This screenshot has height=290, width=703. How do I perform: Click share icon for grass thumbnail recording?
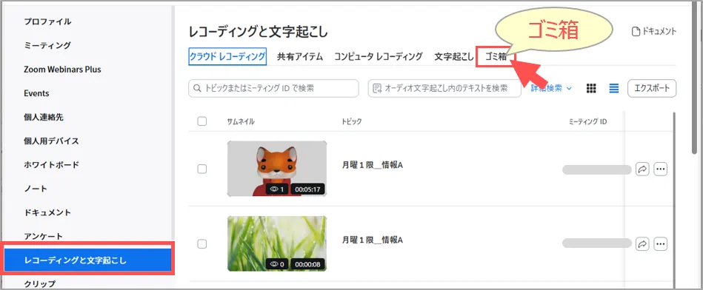point(642,244)
